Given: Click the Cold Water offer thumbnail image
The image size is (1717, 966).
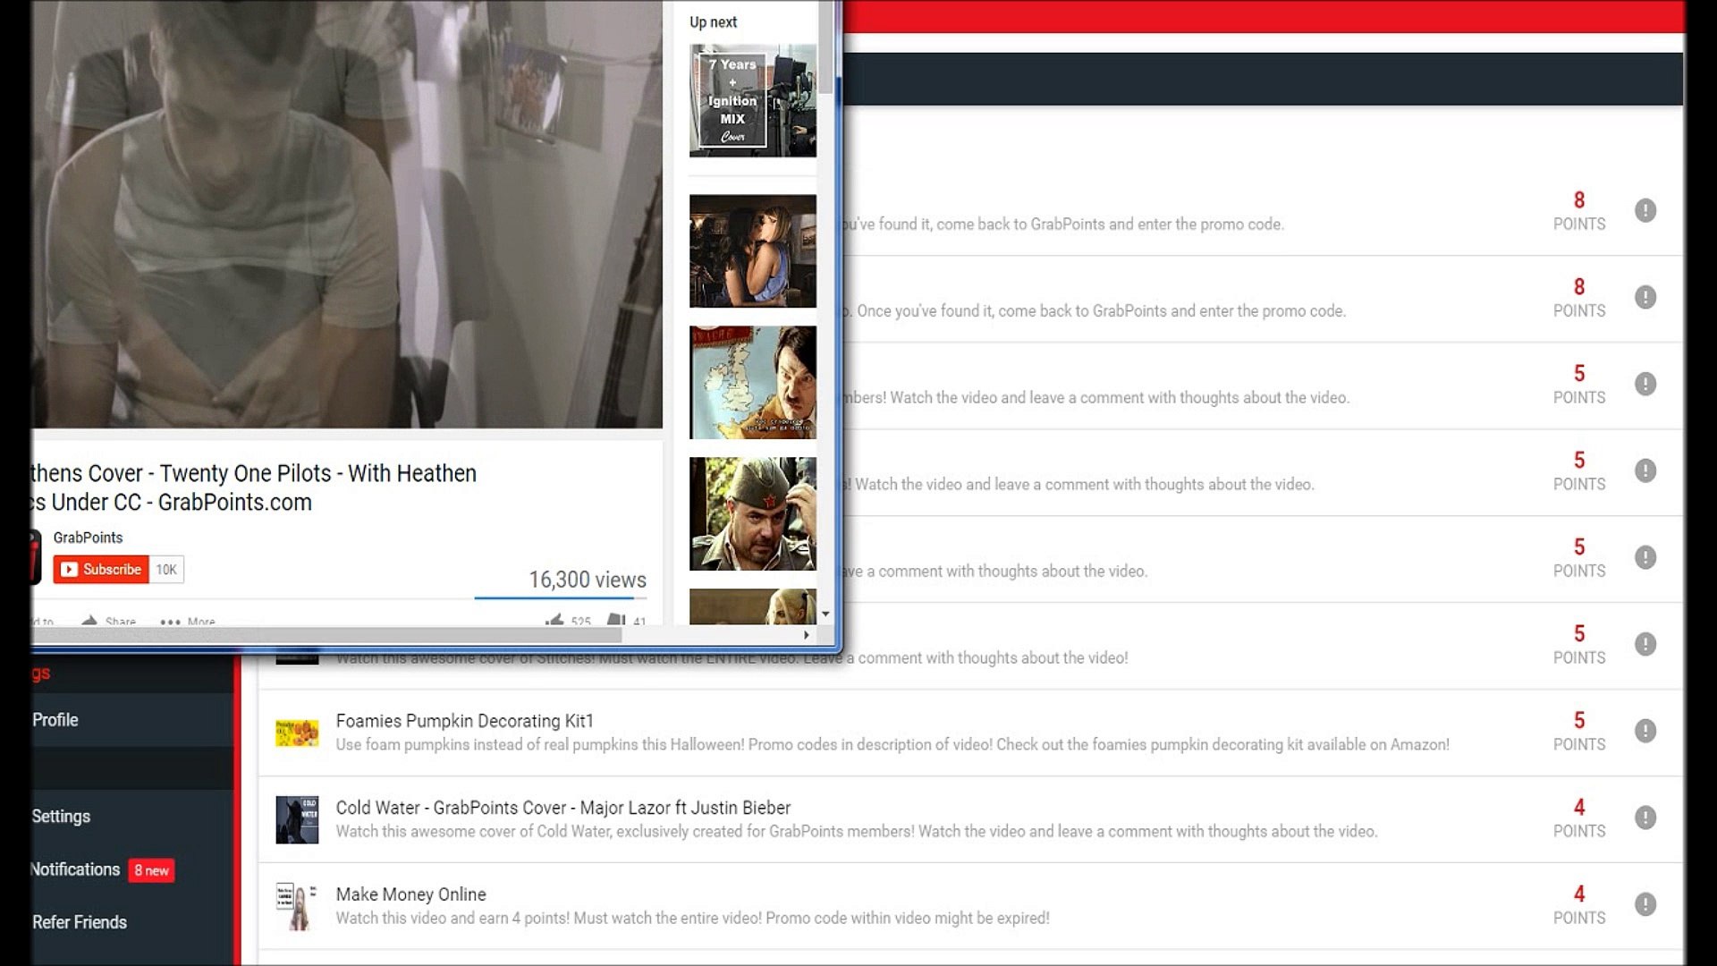Looking at the screenshot, I should tap(297, 819).
